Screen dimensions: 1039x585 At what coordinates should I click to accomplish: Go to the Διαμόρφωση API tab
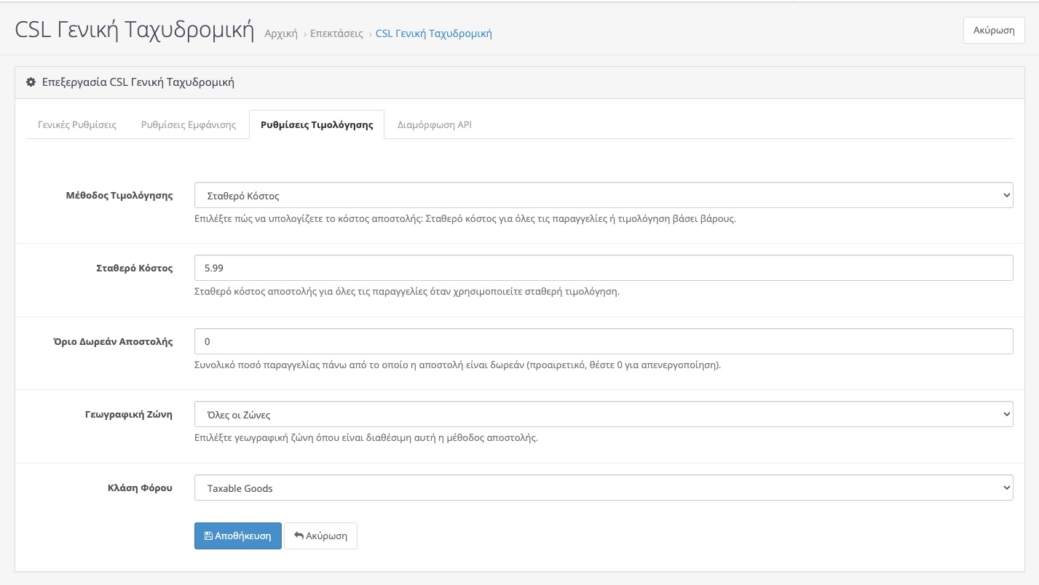point(435,124)
